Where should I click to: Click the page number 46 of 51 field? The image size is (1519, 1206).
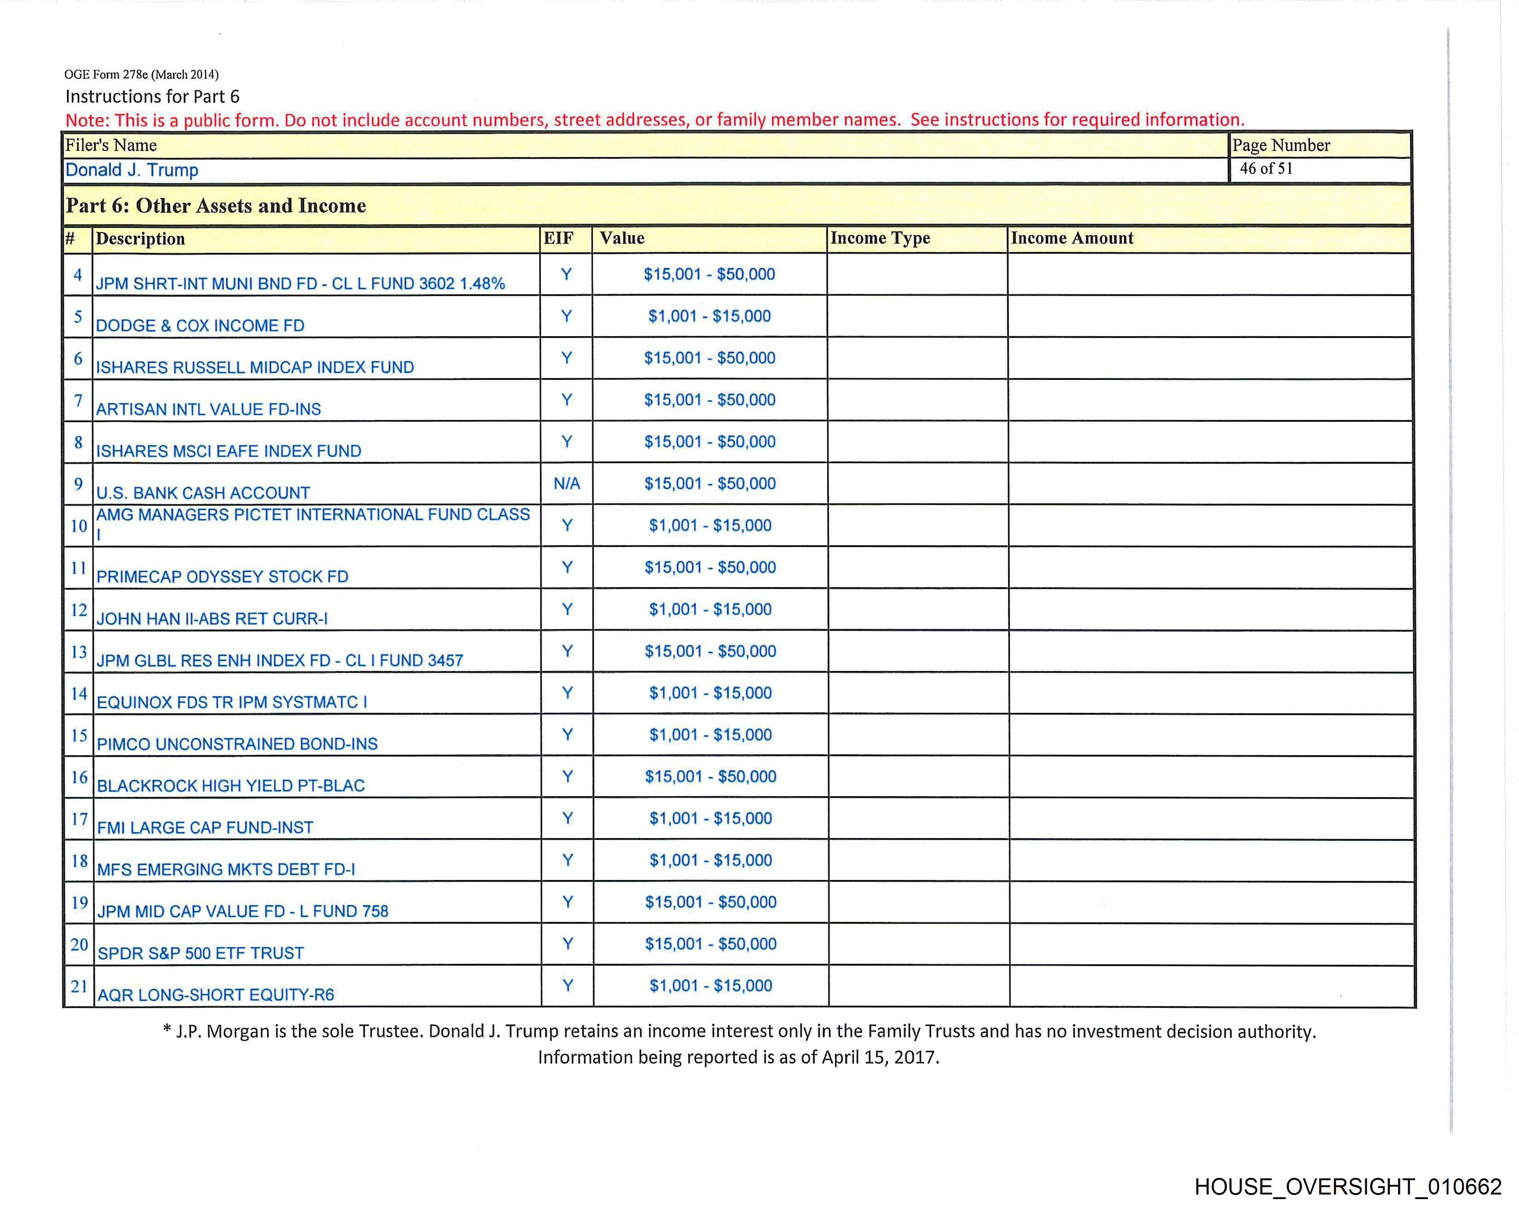(x=1266, y=169)
